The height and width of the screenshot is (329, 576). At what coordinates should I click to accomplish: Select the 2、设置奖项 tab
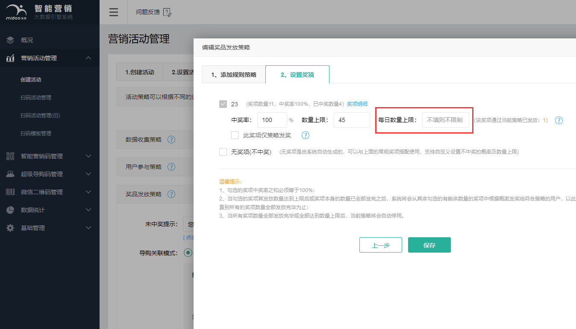pos(297,74)
